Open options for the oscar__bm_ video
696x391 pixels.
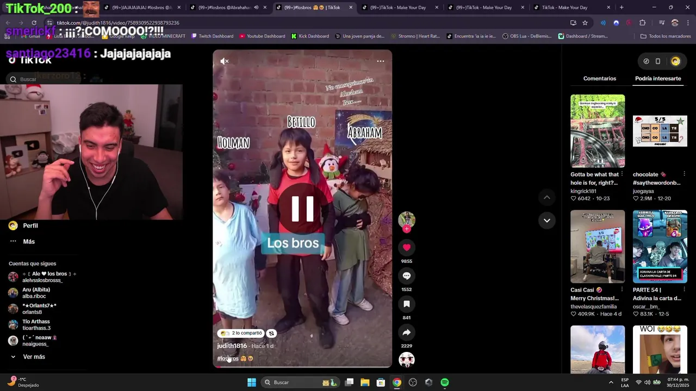(x=684, y=289)
